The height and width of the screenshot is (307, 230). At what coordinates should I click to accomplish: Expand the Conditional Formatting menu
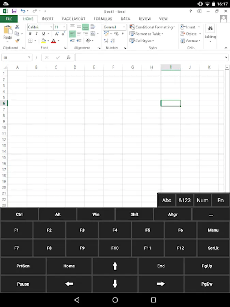(153, 27)
